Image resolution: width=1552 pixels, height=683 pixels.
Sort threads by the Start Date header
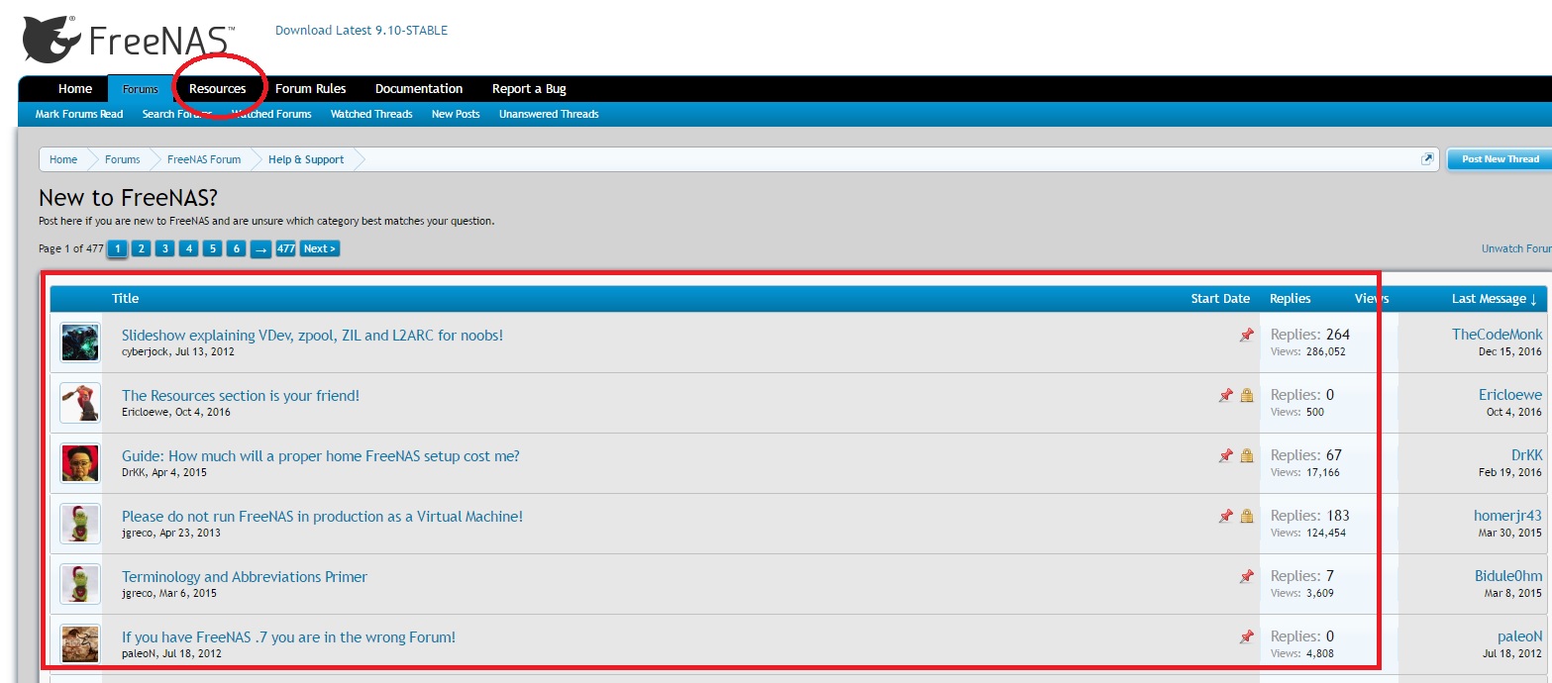coord(1220,299)
